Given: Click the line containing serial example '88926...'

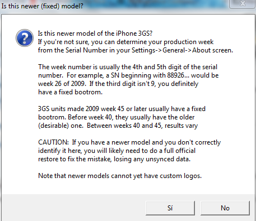Looking at the screenshot, I should click(128, 75).
